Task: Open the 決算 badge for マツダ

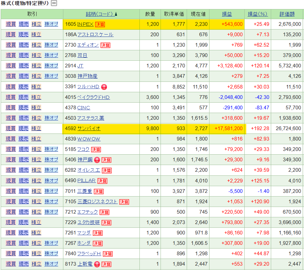Action: [x=98, y=233]
